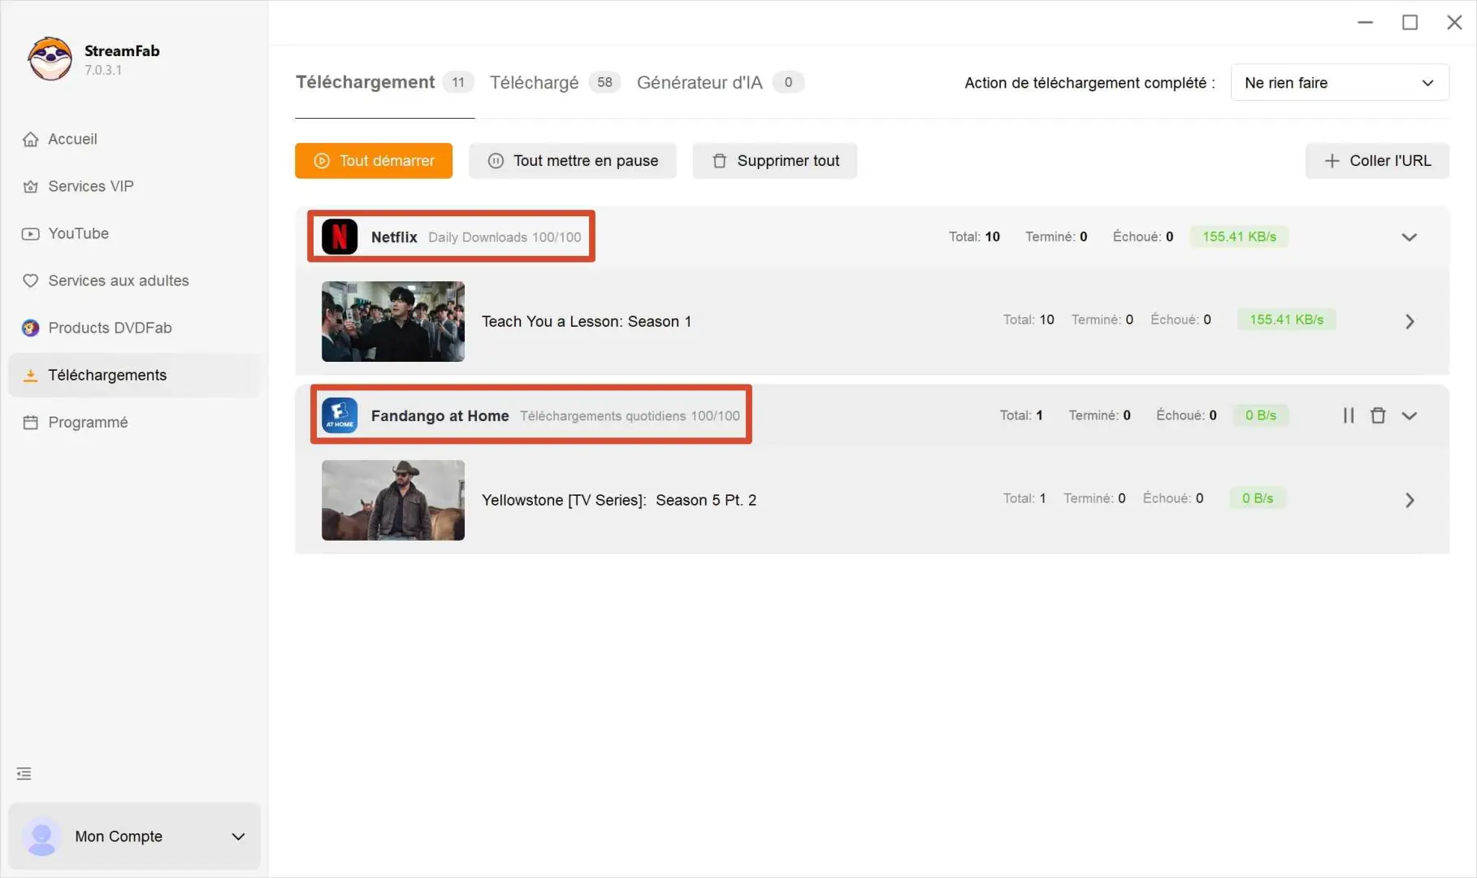Click StreamFab version 7.0.3.1 text
The image size is (1477, 878).
[103, 70]
